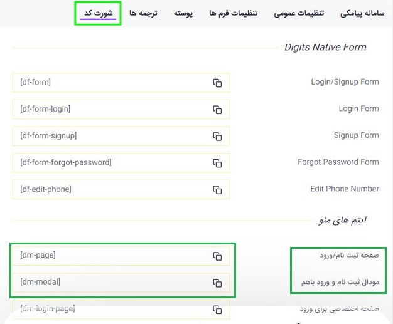Copy the [df-edit-phone] shortcode
Viewport: 393px width, 324px height.
point(217,189)
